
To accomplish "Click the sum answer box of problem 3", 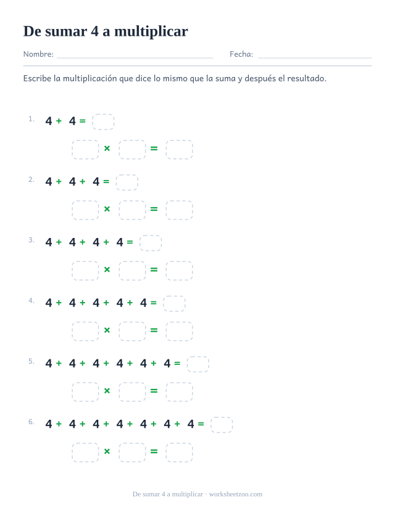I will point(151,243).
